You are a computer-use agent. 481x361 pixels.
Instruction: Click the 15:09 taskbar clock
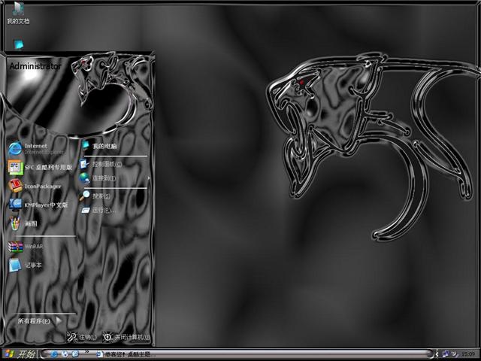[468, 354]
